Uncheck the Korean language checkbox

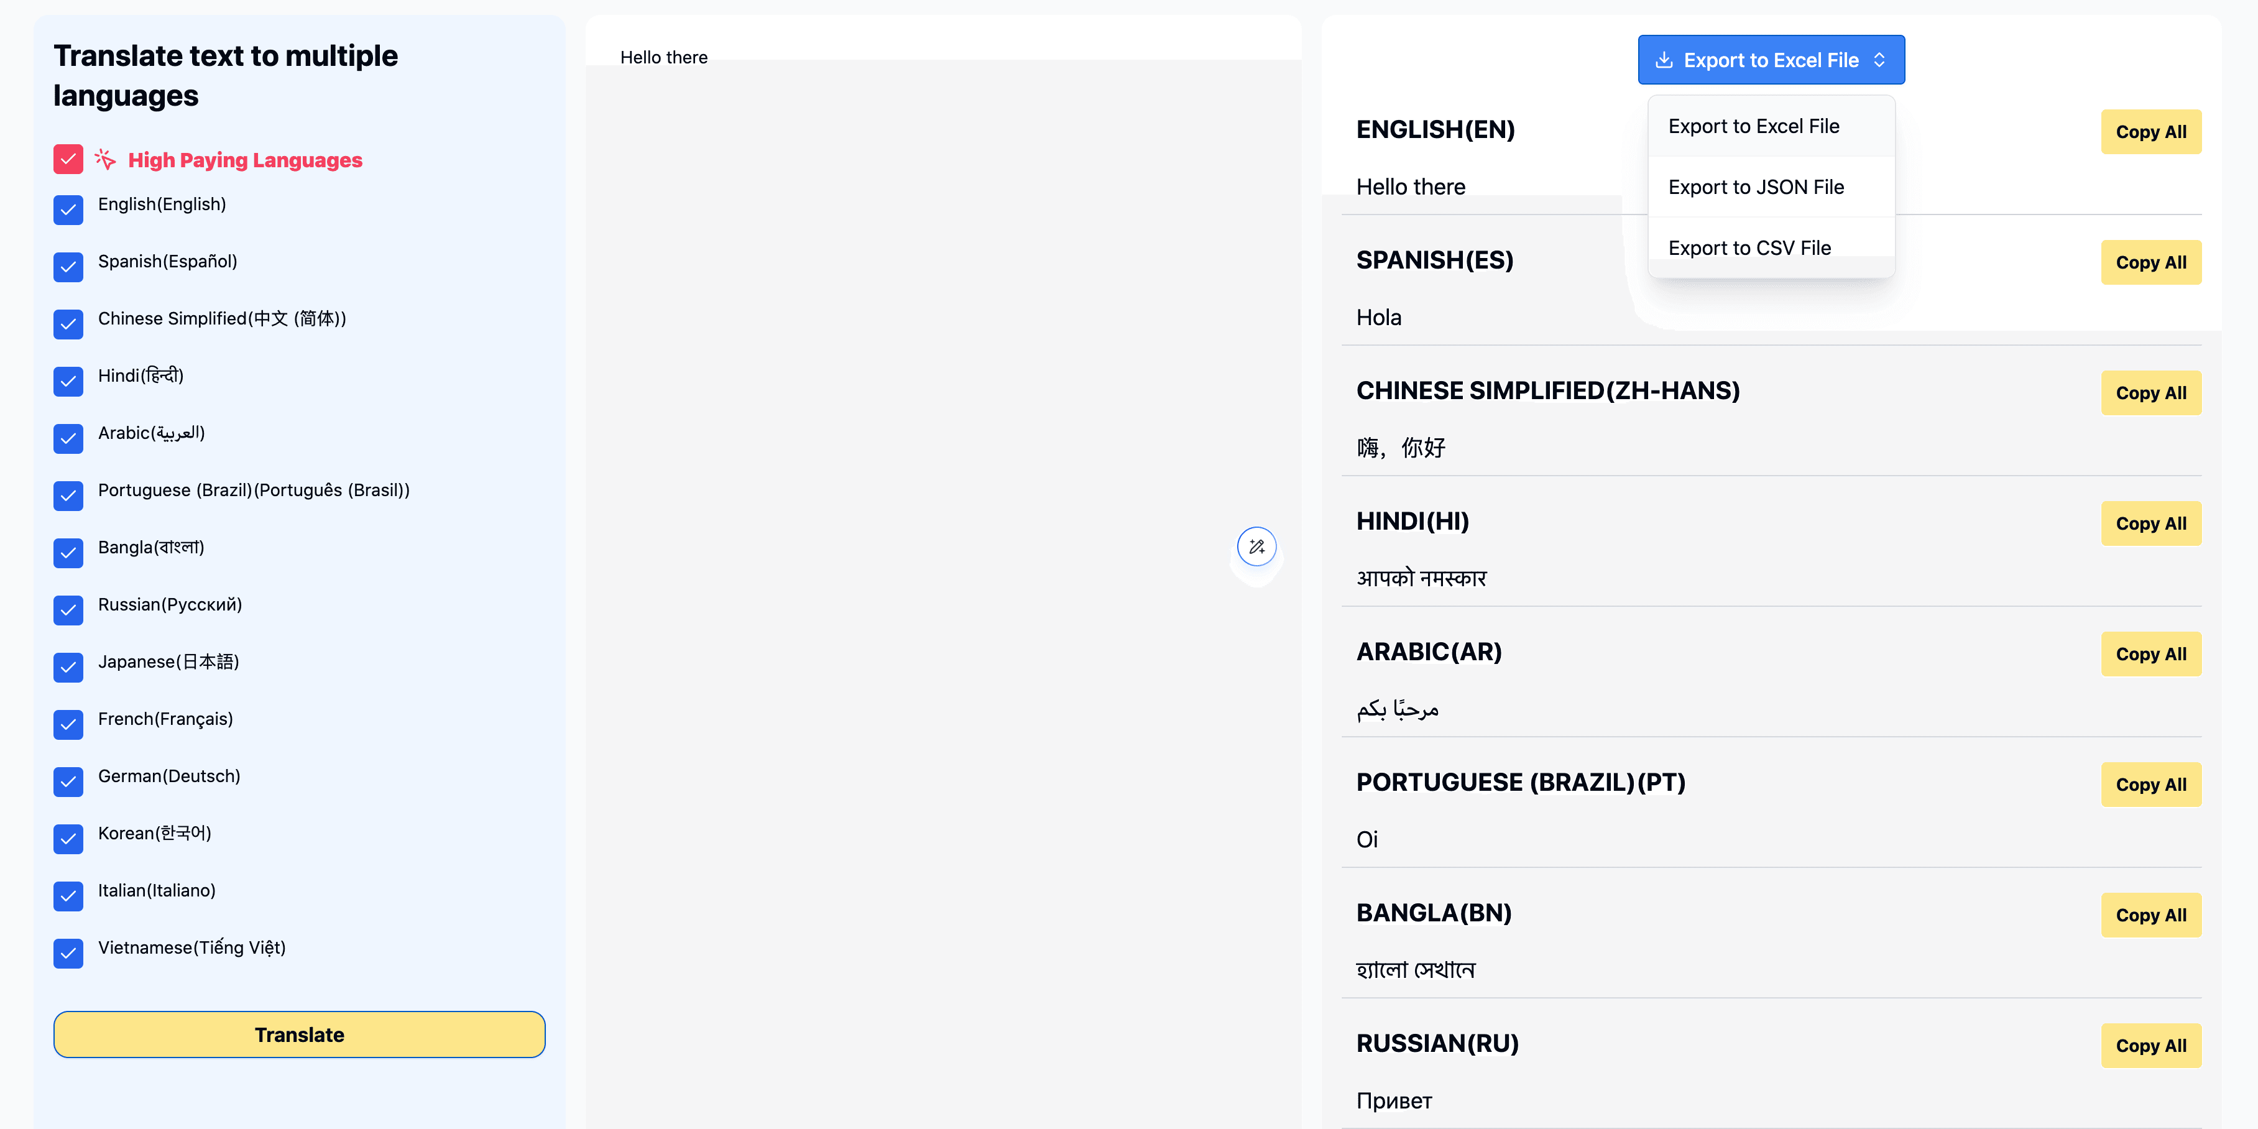pos(68,839)
